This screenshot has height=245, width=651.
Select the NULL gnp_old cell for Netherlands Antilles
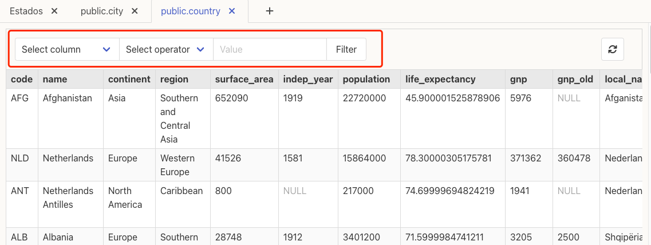pyautogui.click(x=576, y=204)
